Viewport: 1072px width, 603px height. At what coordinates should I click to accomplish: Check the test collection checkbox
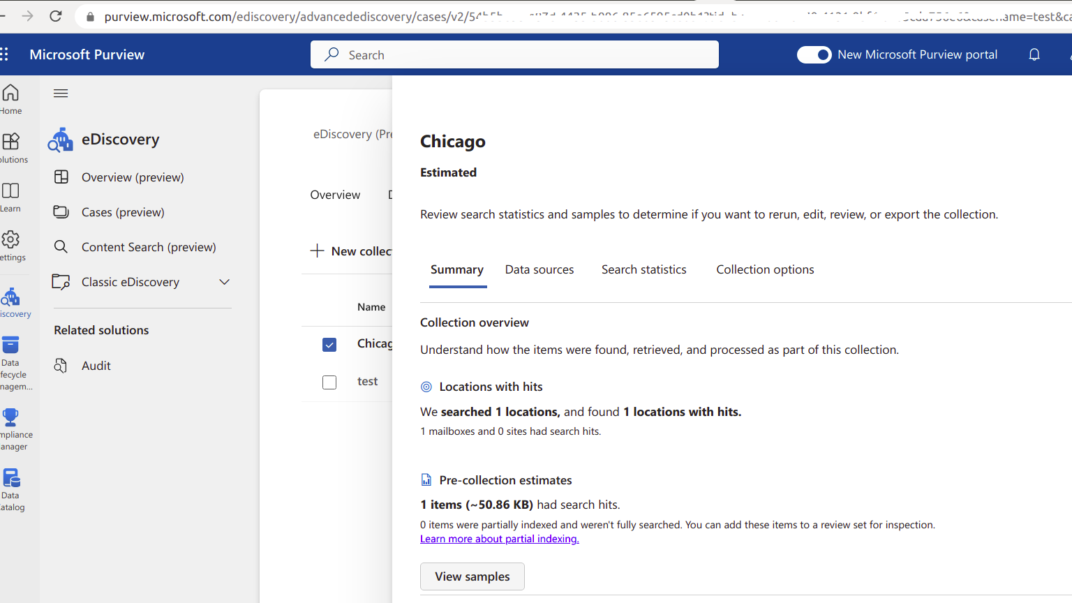pyautogui.click(x=329, y=382)
